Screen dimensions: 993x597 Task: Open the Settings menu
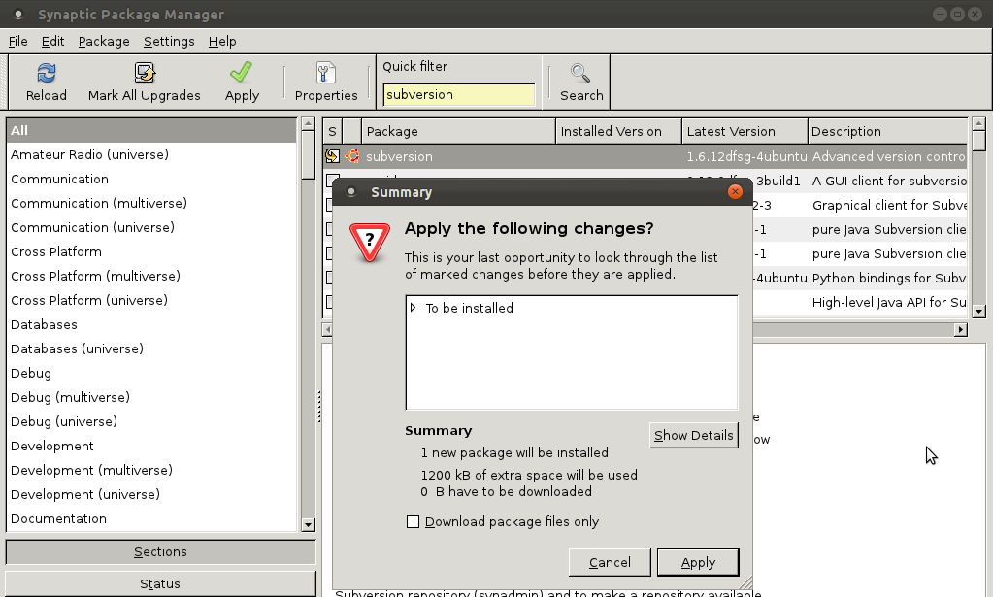pyautogui.click(x=168, y=41)
